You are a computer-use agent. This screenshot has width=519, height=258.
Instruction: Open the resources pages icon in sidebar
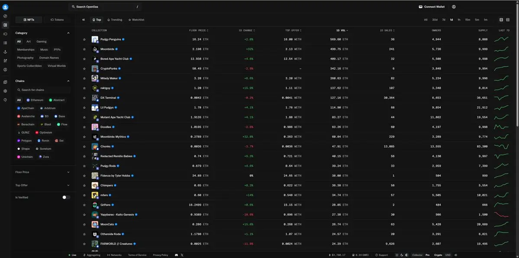coord(5,82)
